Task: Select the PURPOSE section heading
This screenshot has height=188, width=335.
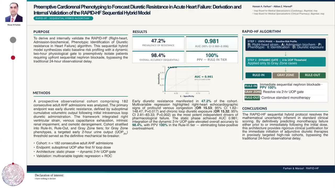Action: [41, 32]
